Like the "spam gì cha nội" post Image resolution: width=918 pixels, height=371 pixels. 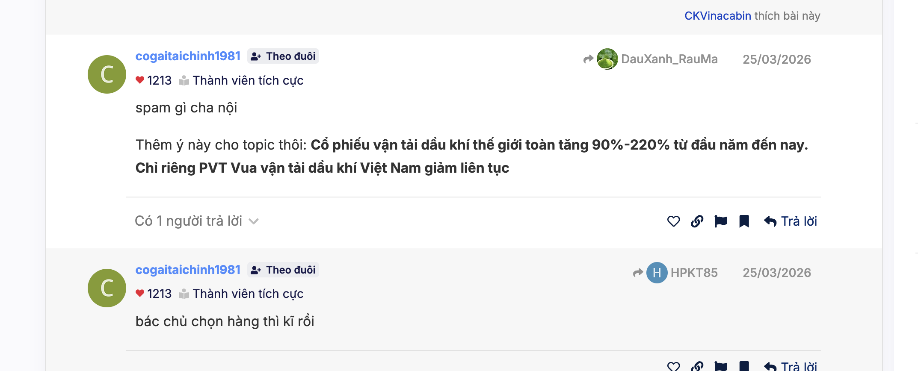point(673,221)
